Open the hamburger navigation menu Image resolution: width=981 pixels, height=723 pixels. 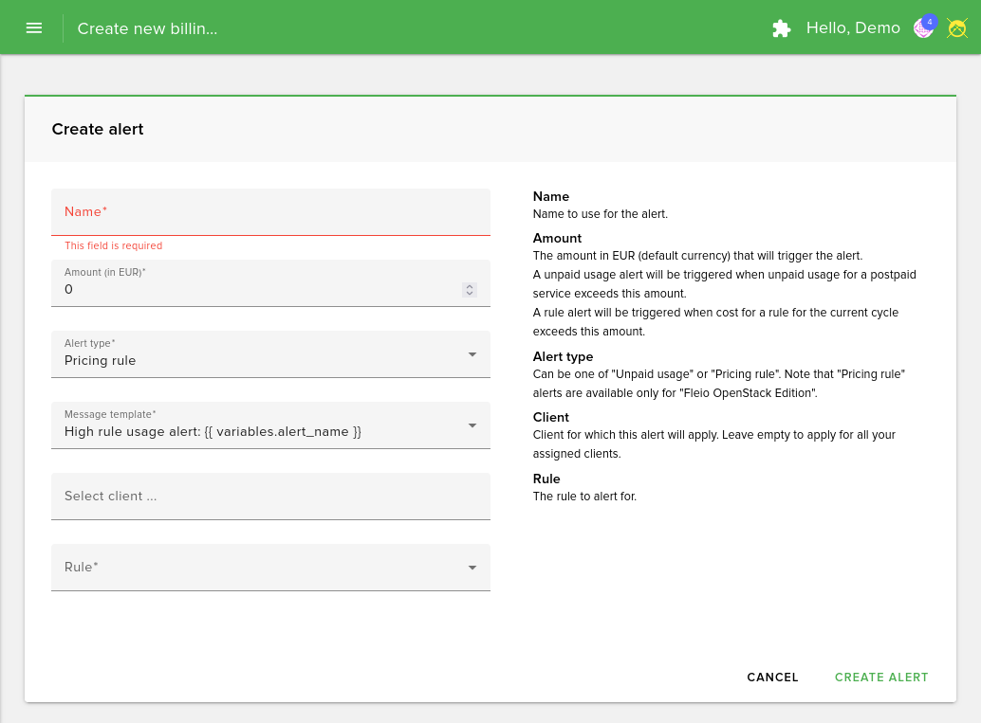pyautogui.click(x=34, y=28)
